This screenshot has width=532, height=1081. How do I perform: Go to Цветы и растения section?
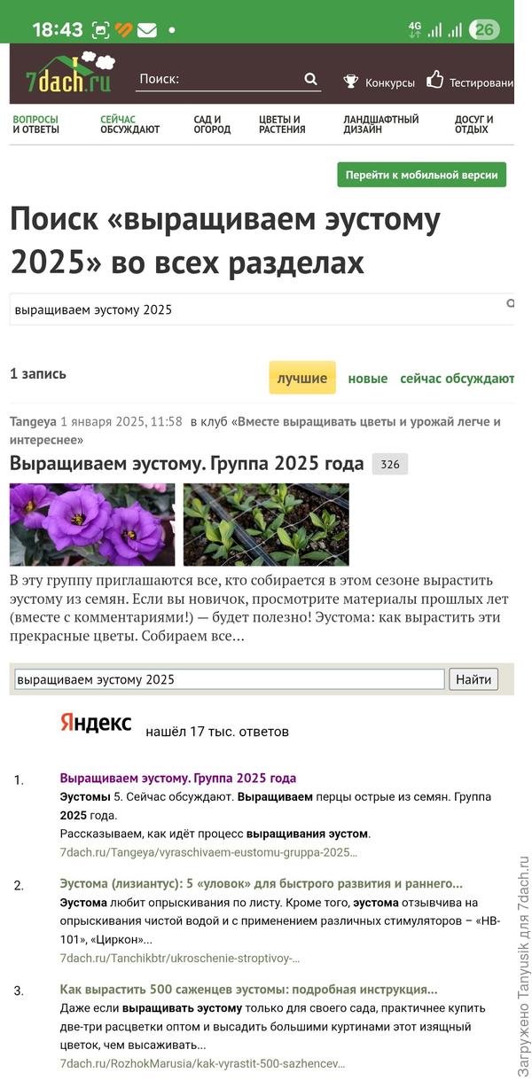(x=282, y=124)
